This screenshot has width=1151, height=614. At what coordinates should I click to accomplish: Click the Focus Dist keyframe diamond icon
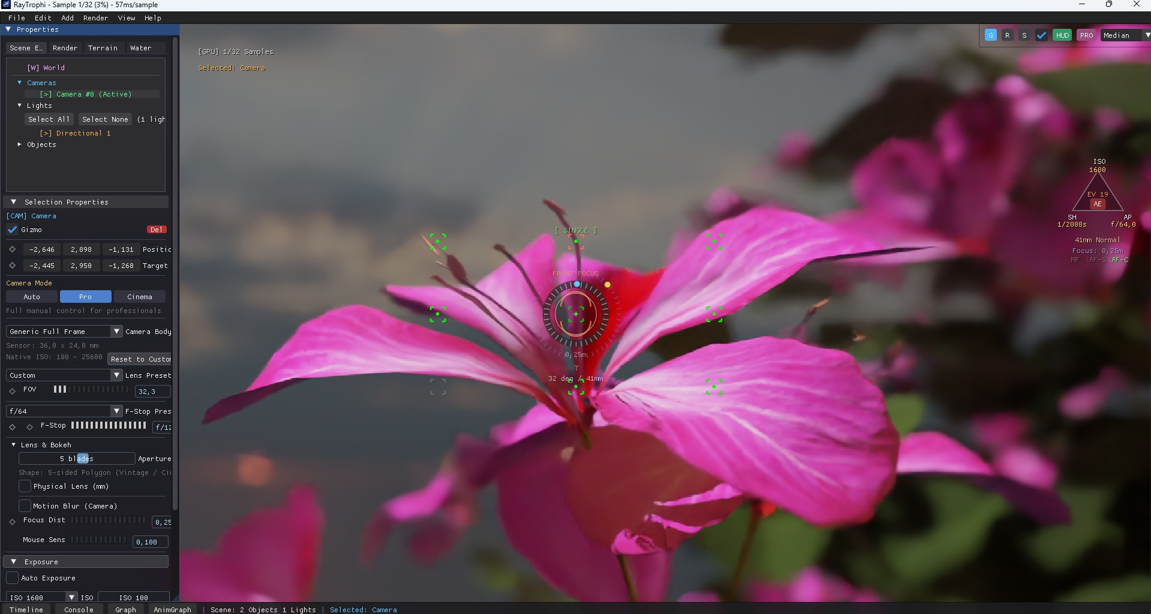pos(13,521)
